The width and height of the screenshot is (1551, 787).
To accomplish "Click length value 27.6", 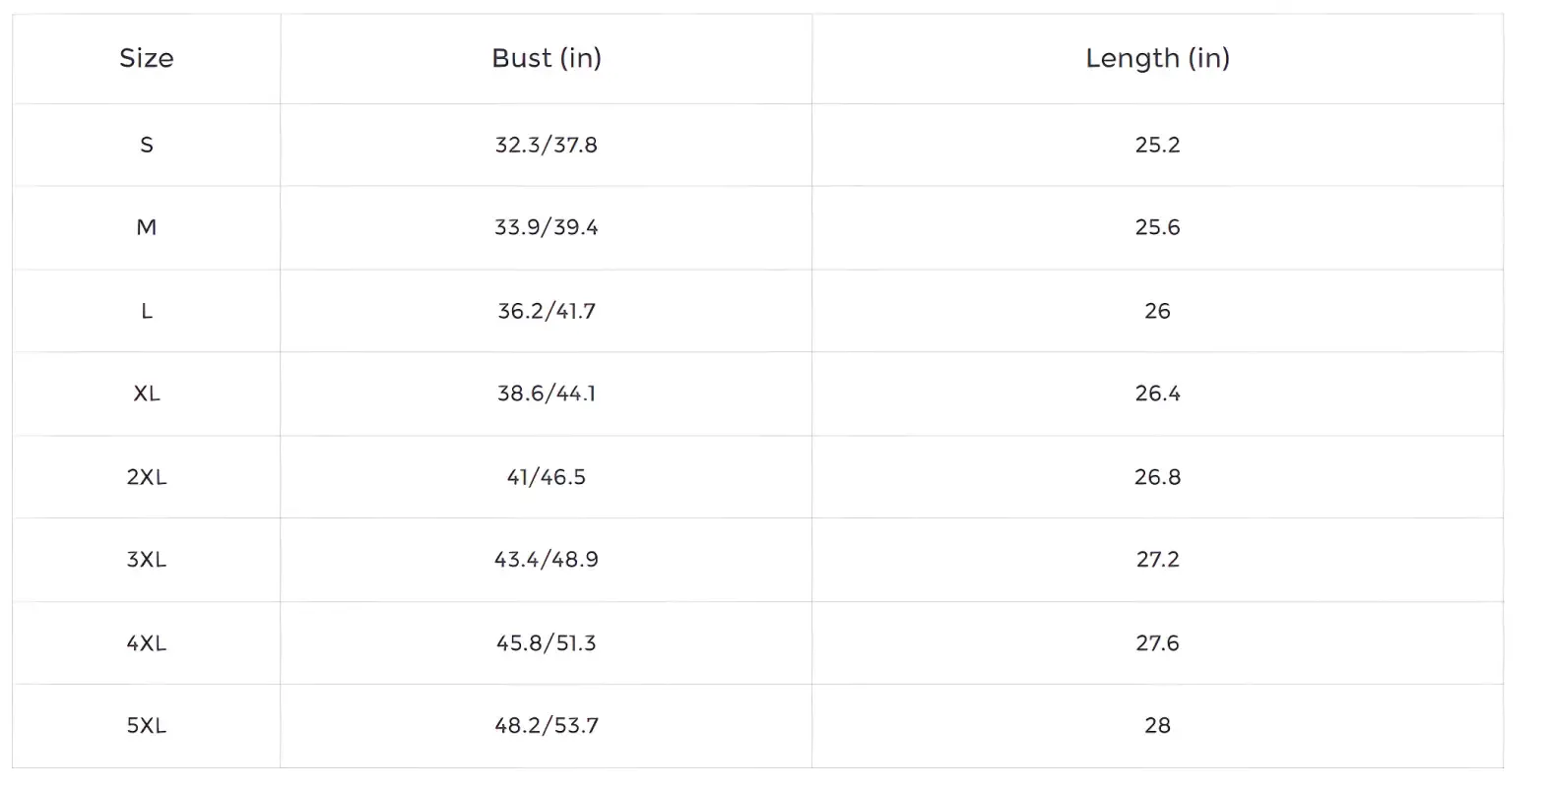I will point(1157,642).
